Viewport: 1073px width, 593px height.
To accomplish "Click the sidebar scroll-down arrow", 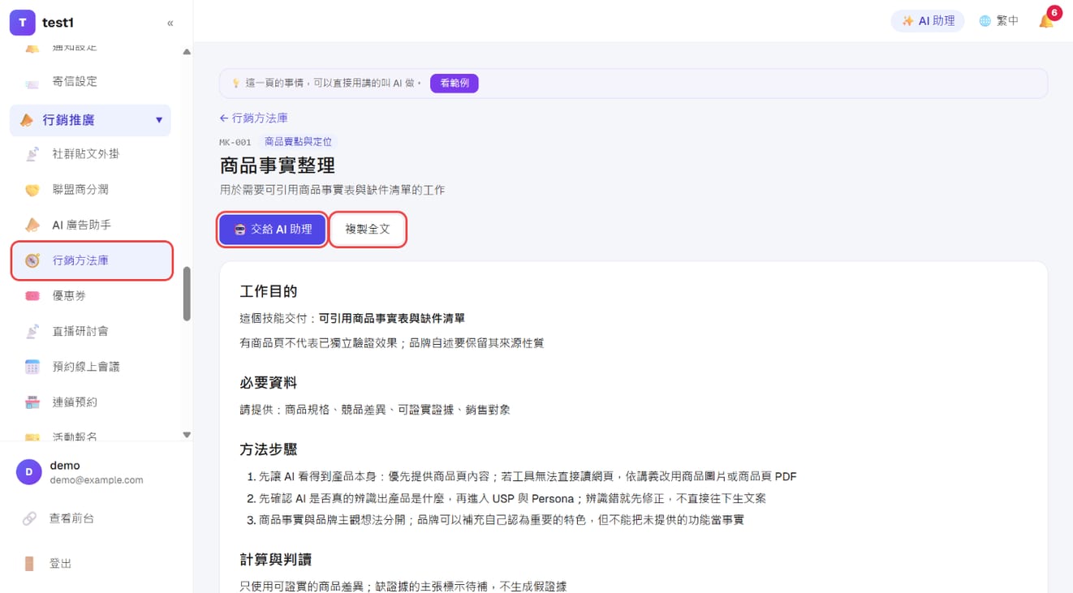I will pyautogui.click(x=187, y=435).
